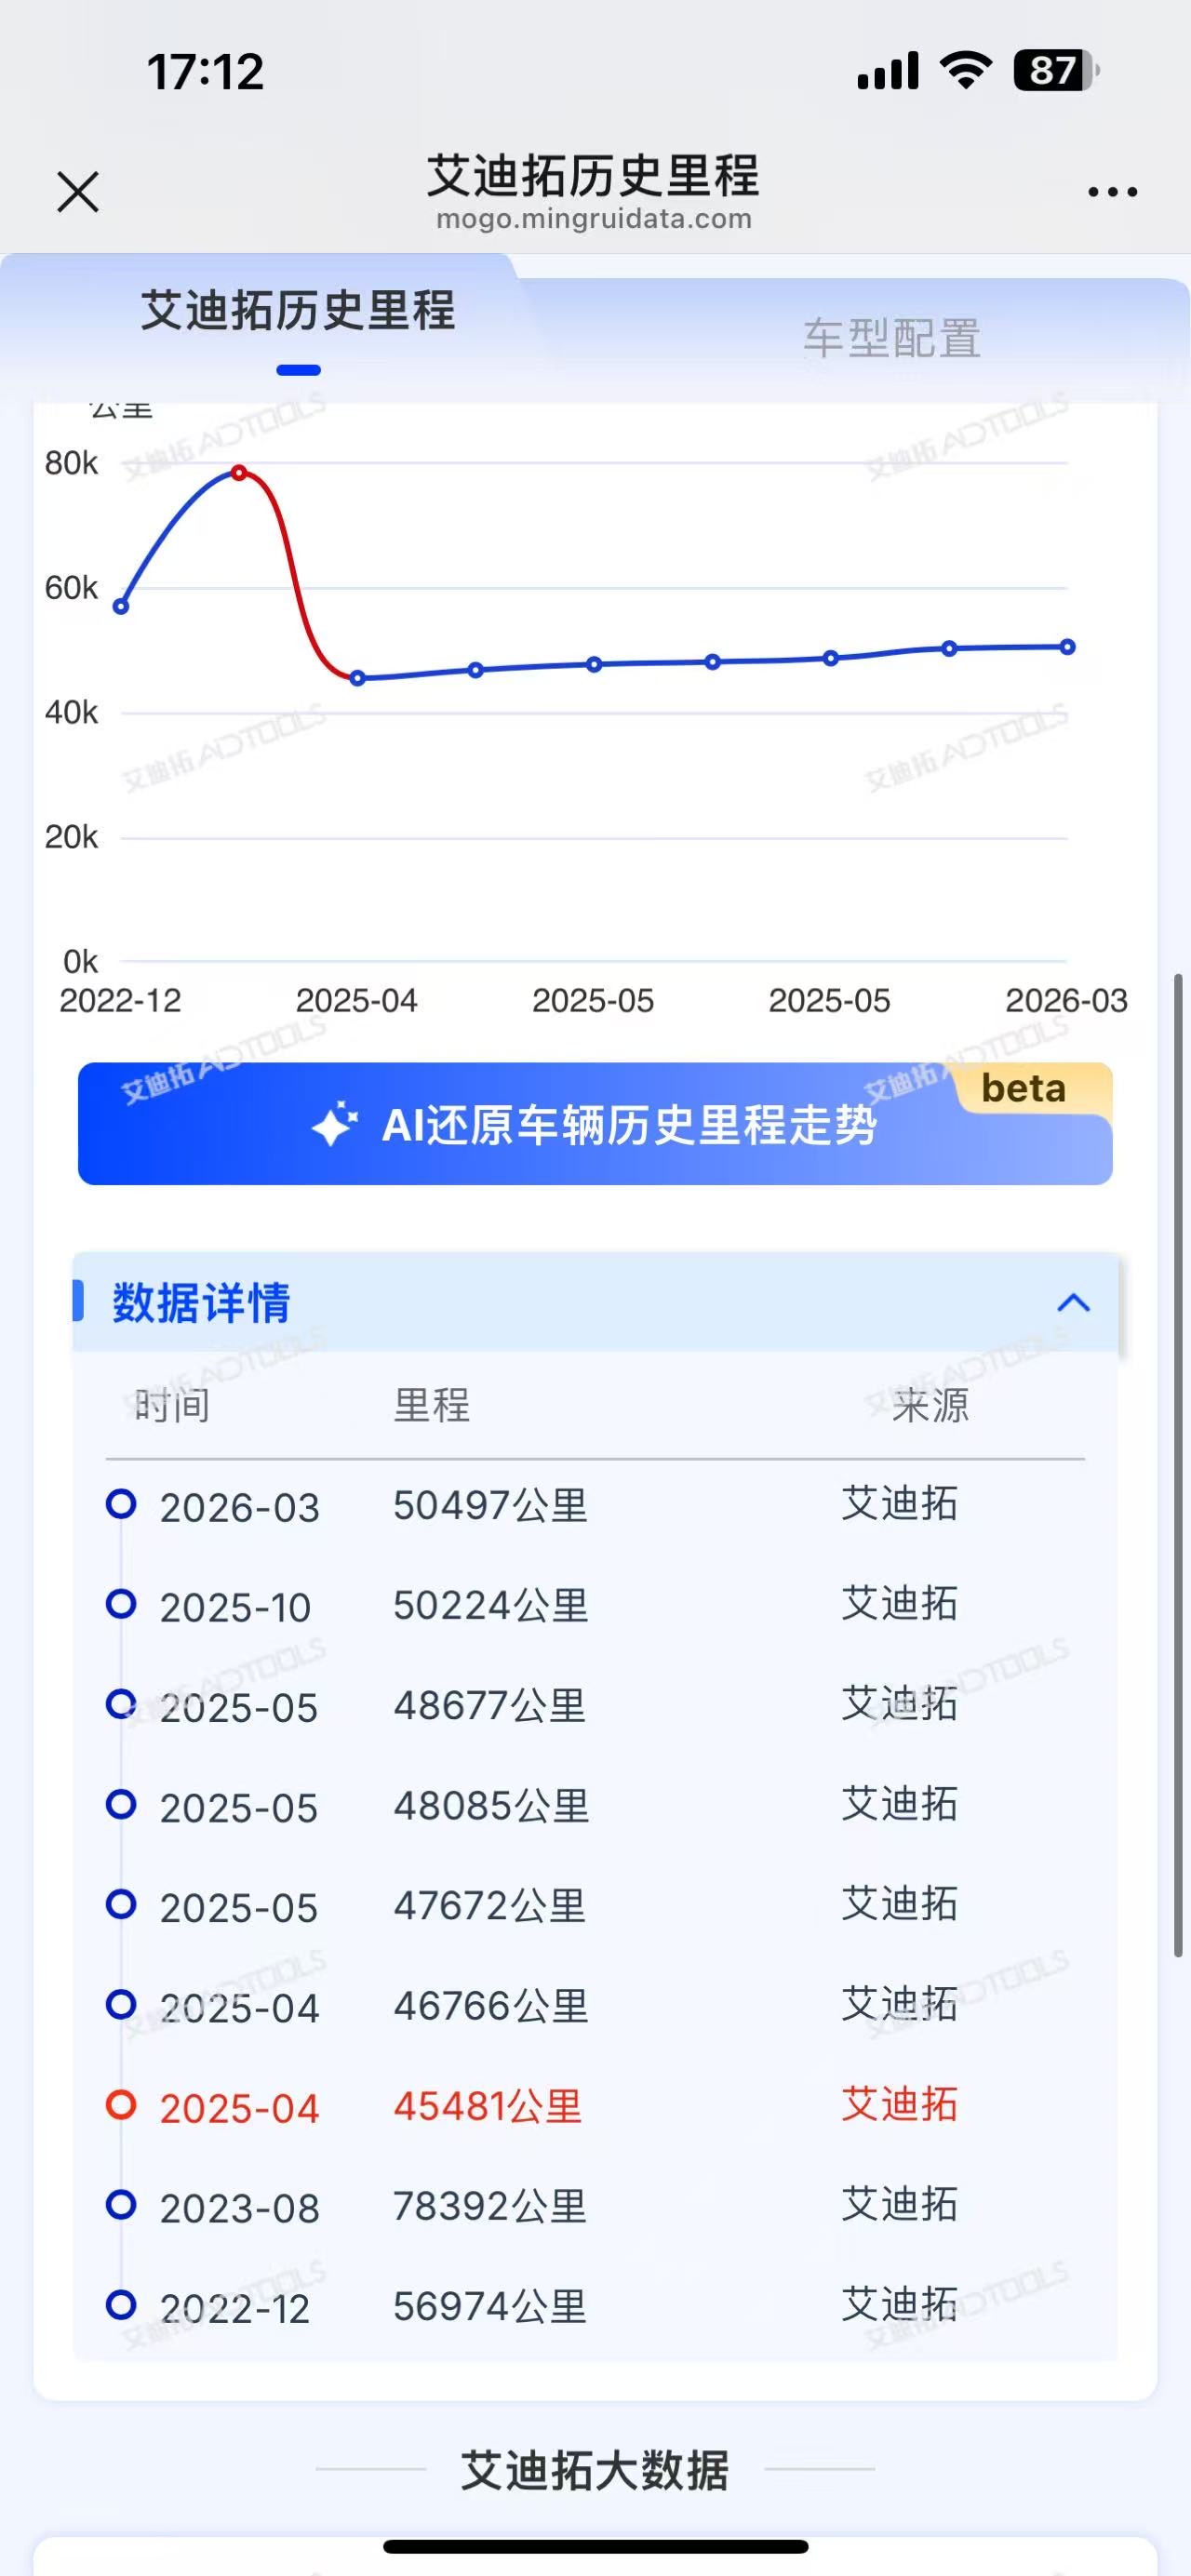Switch to the 车型配置 tab
The image size is (1191, 2576).
[x=892, y=339]
